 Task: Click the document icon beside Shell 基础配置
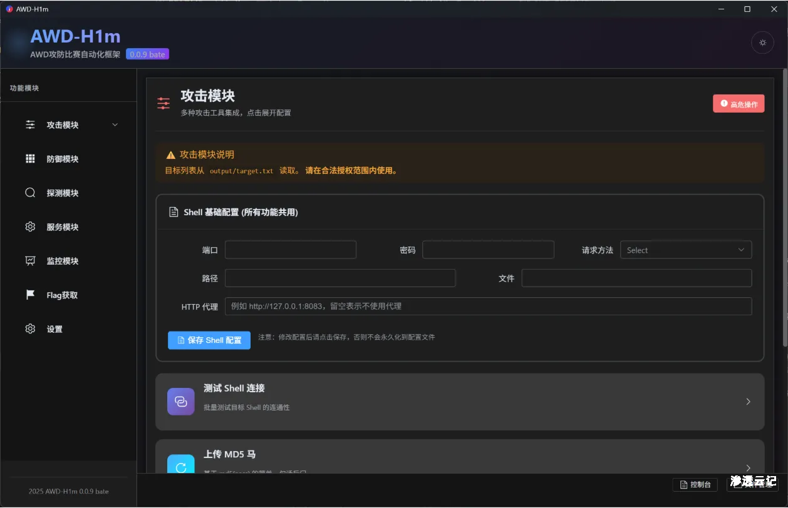click(x=174, y=211)
